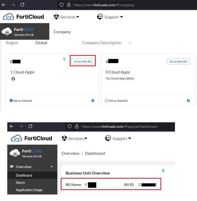Click forward arrow in dashboard browser bar

point(21,126)
